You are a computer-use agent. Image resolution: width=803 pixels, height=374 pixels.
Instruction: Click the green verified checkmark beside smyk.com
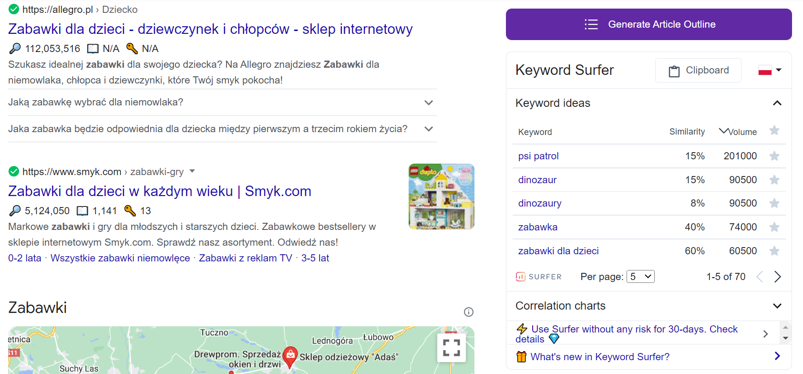click(x=14, y=171)
